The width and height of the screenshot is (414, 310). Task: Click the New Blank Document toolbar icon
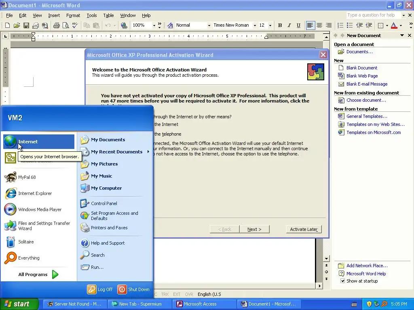pyautogui.click(x=7, y=25)
